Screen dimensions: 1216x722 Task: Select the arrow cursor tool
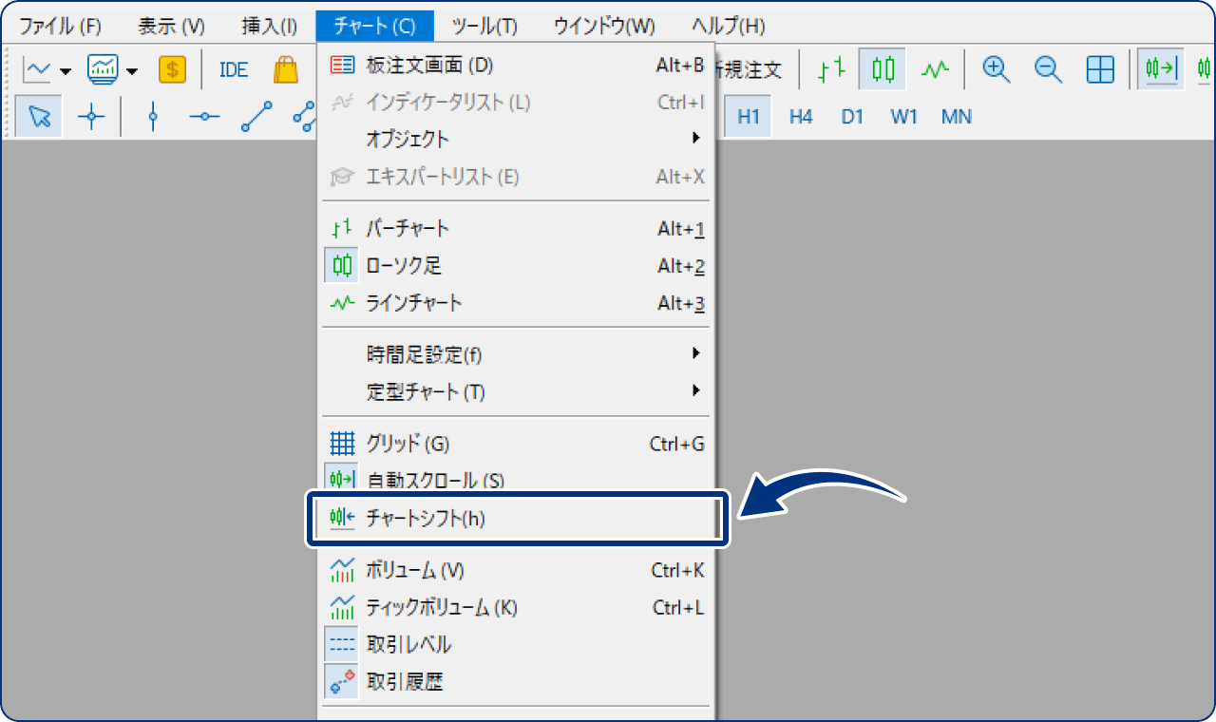coord(38,116)
